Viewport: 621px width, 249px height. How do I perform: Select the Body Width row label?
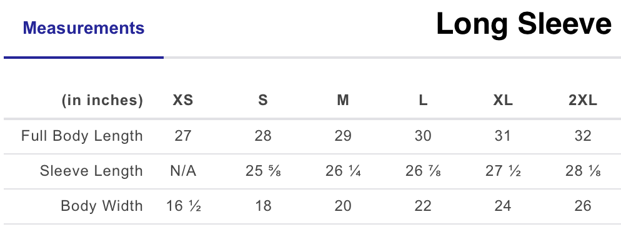click(102, 206)
